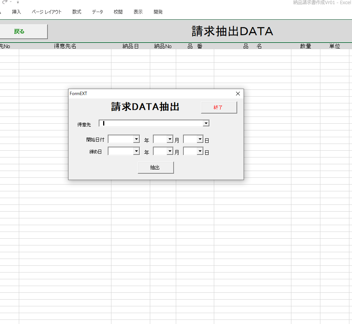Close the FormEXT dialog with X
Screen dimensions: 352x324
[x=238, y=94]
